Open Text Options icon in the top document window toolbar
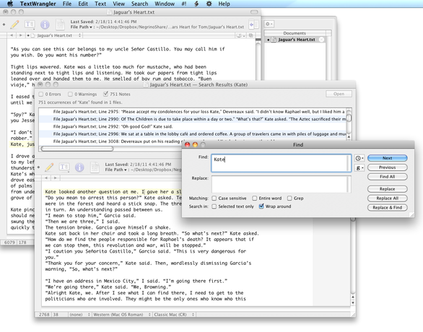This screenshot has height=332, width=423. (x=30, y=25)
